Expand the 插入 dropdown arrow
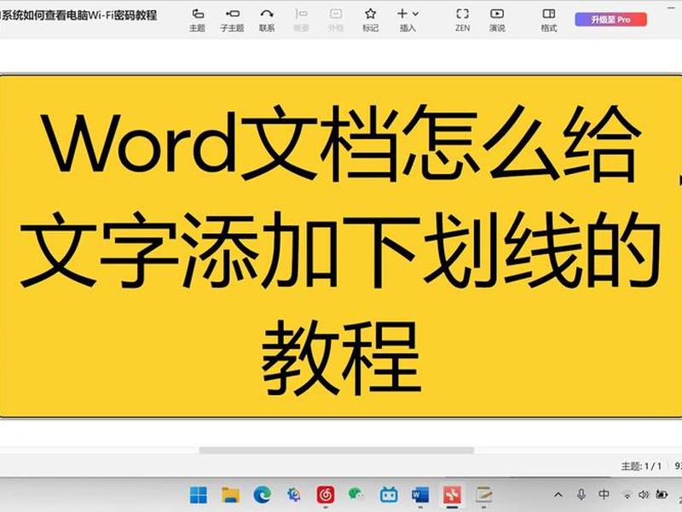This screenshot has height=512, width=682. coord(415,14)
